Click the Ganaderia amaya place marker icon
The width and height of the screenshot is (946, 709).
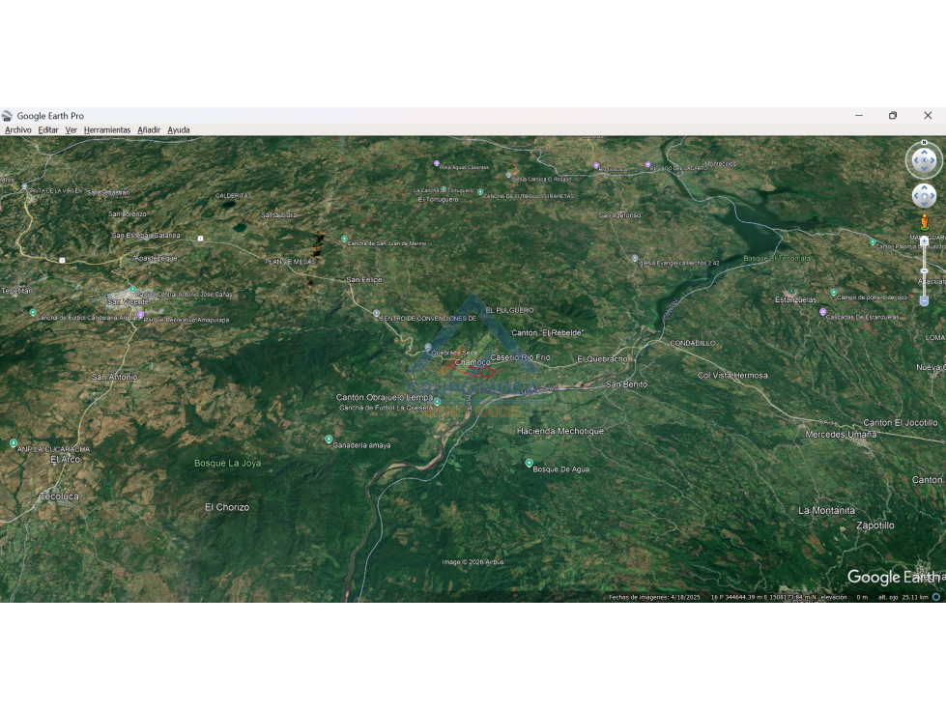click(329, 439)
